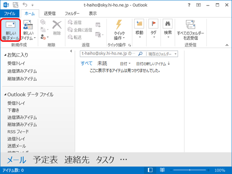Select 削除済みアイテム under お気に入り
Image resolution: width=232 pixels, height=174 pixels.
click(x=22, y=79)
